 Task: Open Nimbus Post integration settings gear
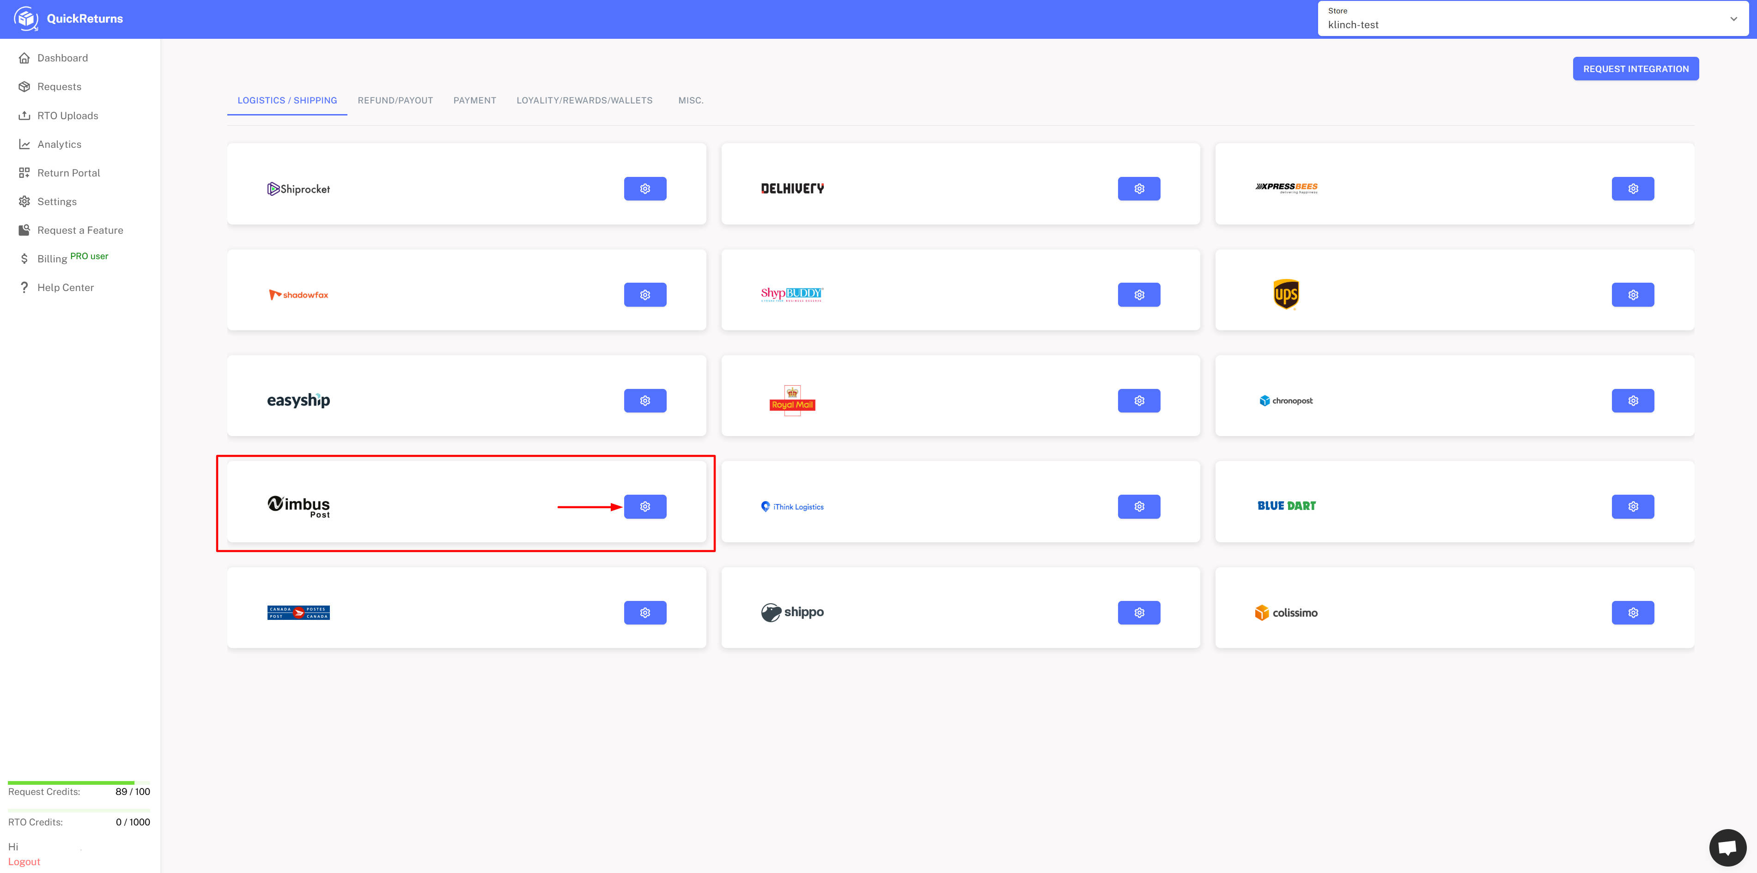pyautogui.click(x=644, y=507)
